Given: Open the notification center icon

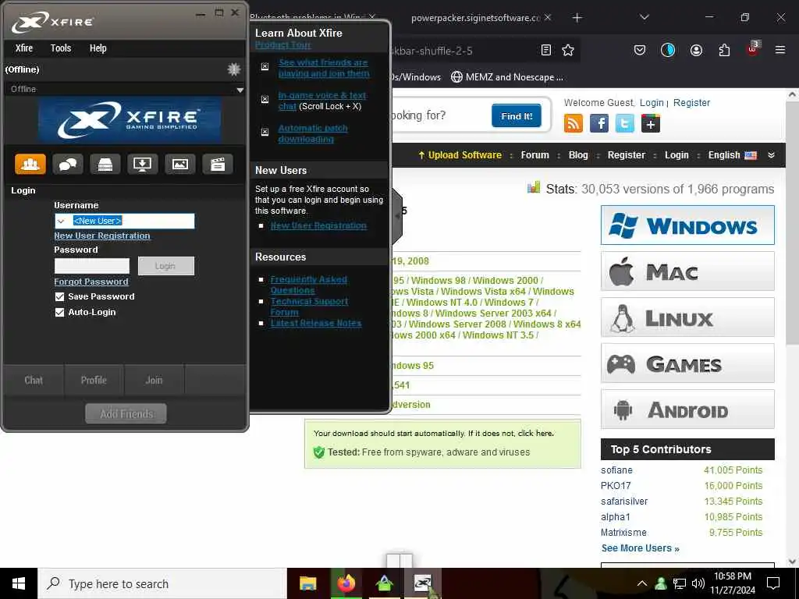Looking at the screenshot, I should click(x=773, y=583).
